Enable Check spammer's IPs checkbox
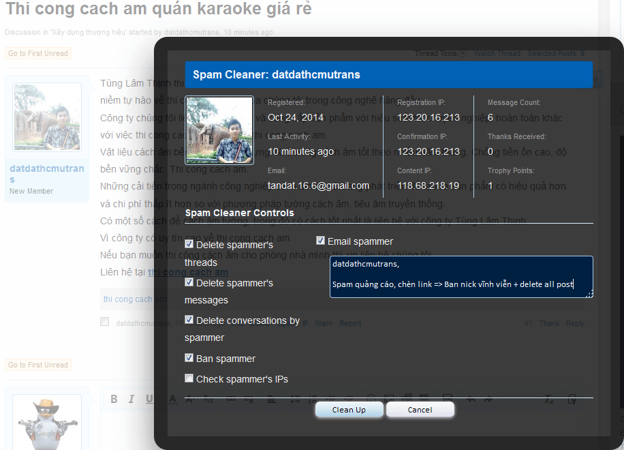This screenshot has height=450, width=624. click(x=189, y=378)
